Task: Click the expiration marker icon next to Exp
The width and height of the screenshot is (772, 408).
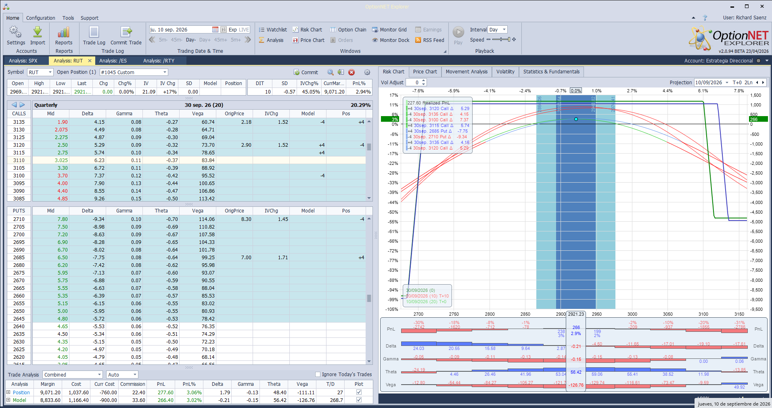Action: coord(224,29)
